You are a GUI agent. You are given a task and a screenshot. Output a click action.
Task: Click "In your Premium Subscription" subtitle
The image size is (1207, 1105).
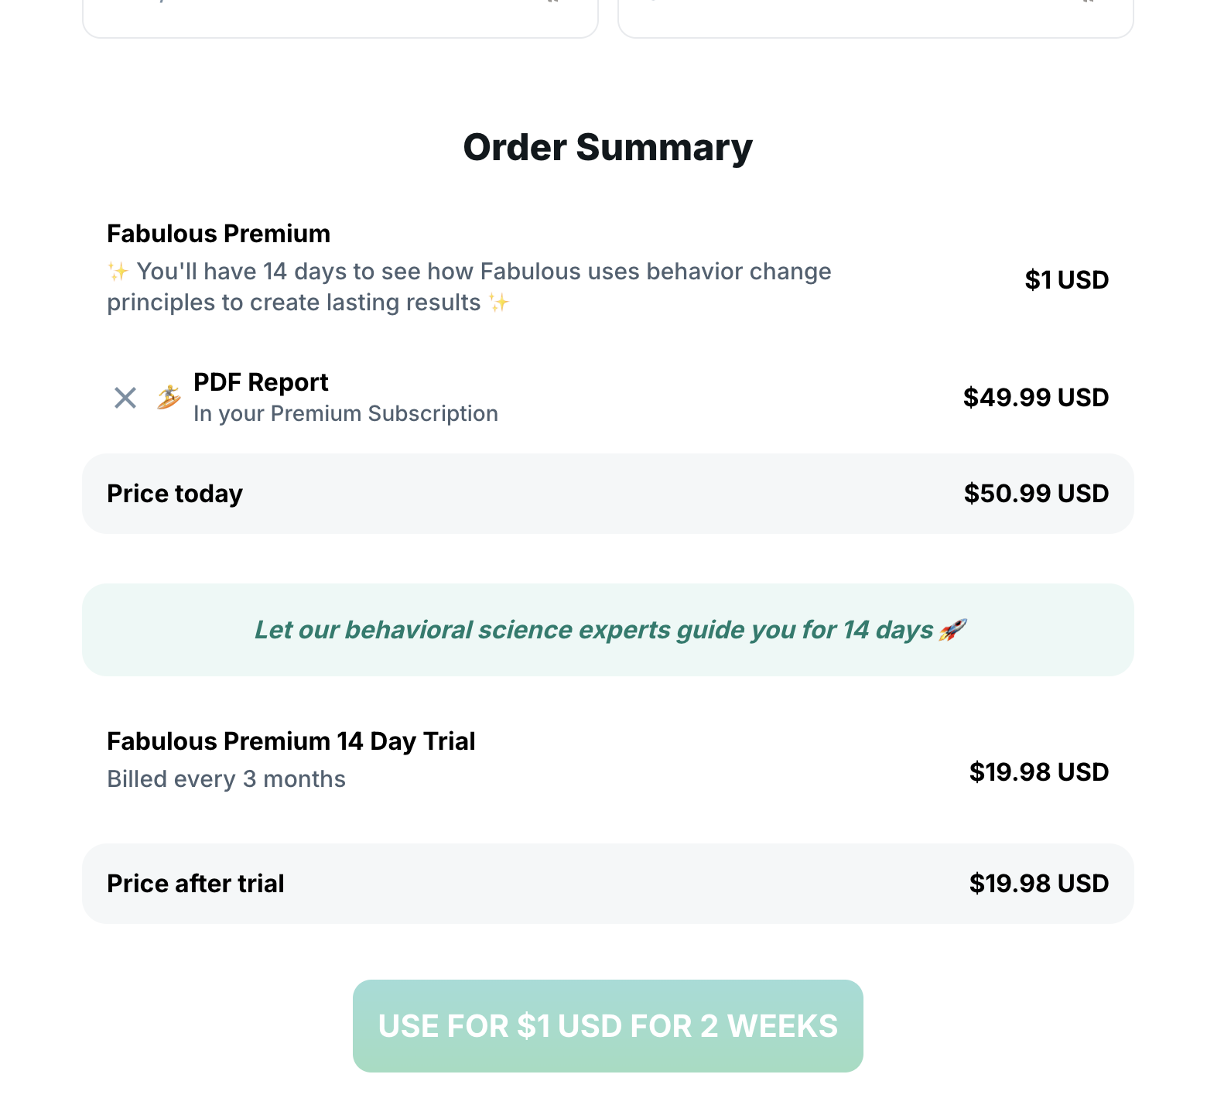click(x=345, y=414)
